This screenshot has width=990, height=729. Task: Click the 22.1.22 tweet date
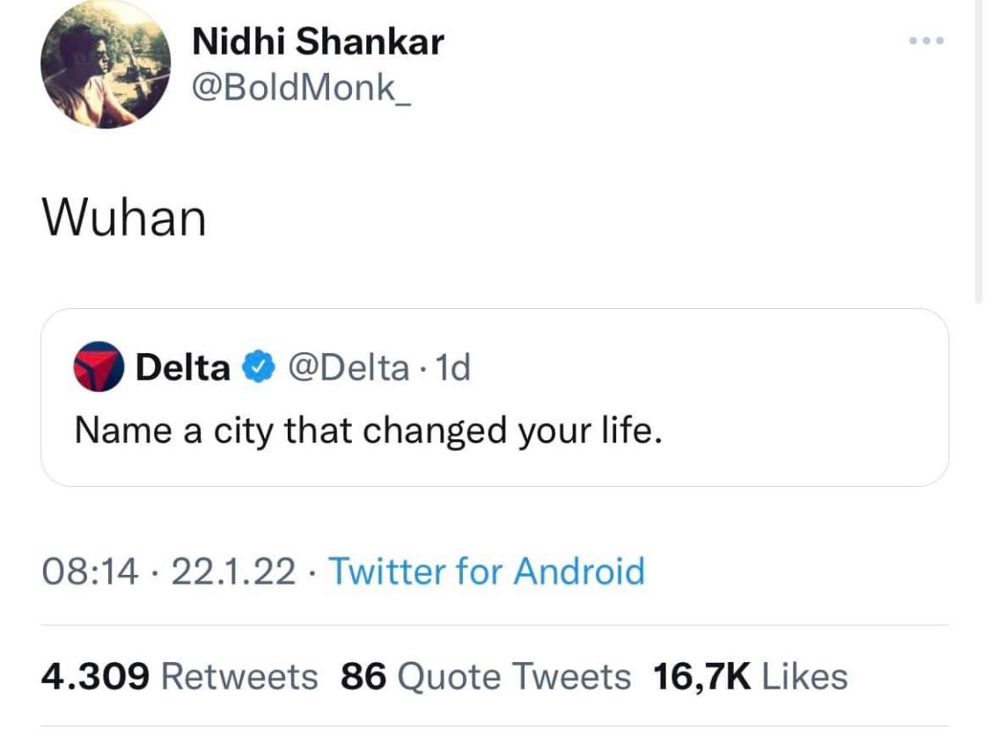[x=233, y=571]
